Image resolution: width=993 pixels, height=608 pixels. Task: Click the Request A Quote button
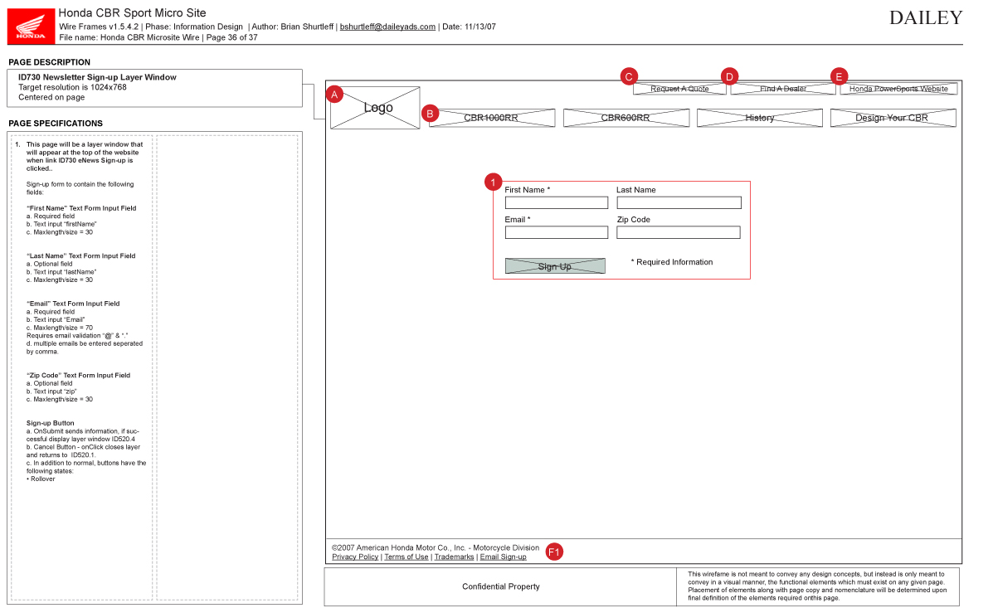click(679, 89)
